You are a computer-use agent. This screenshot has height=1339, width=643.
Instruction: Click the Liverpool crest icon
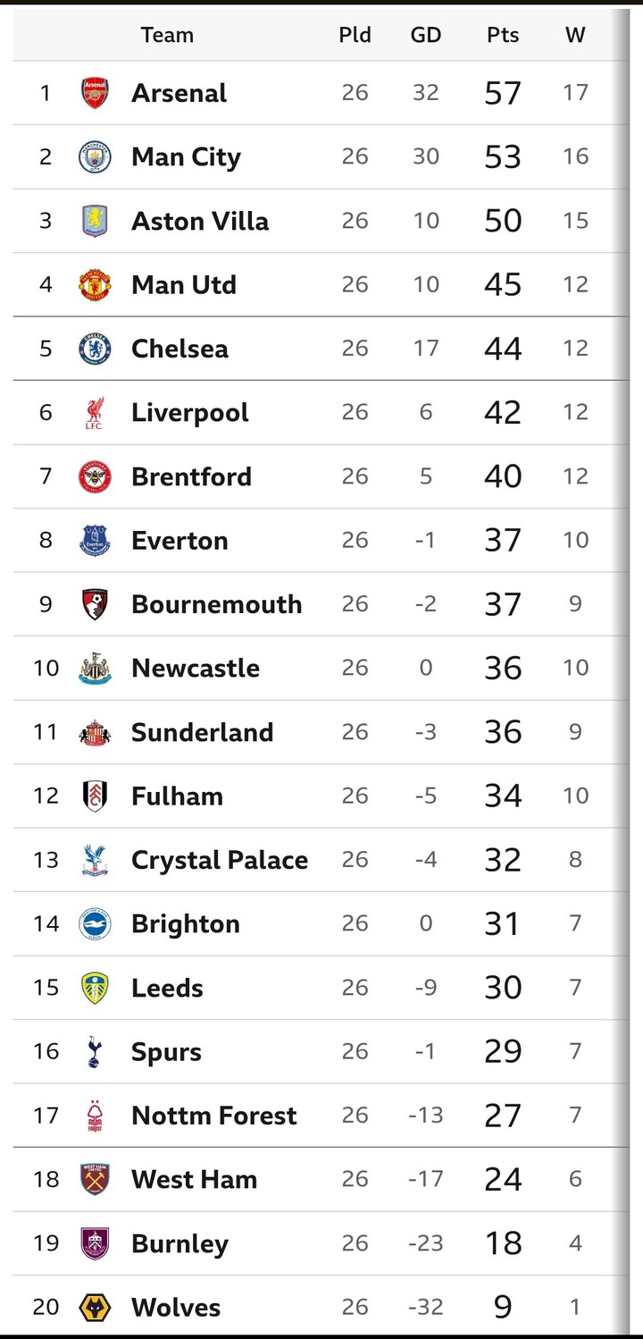[95, 413]
